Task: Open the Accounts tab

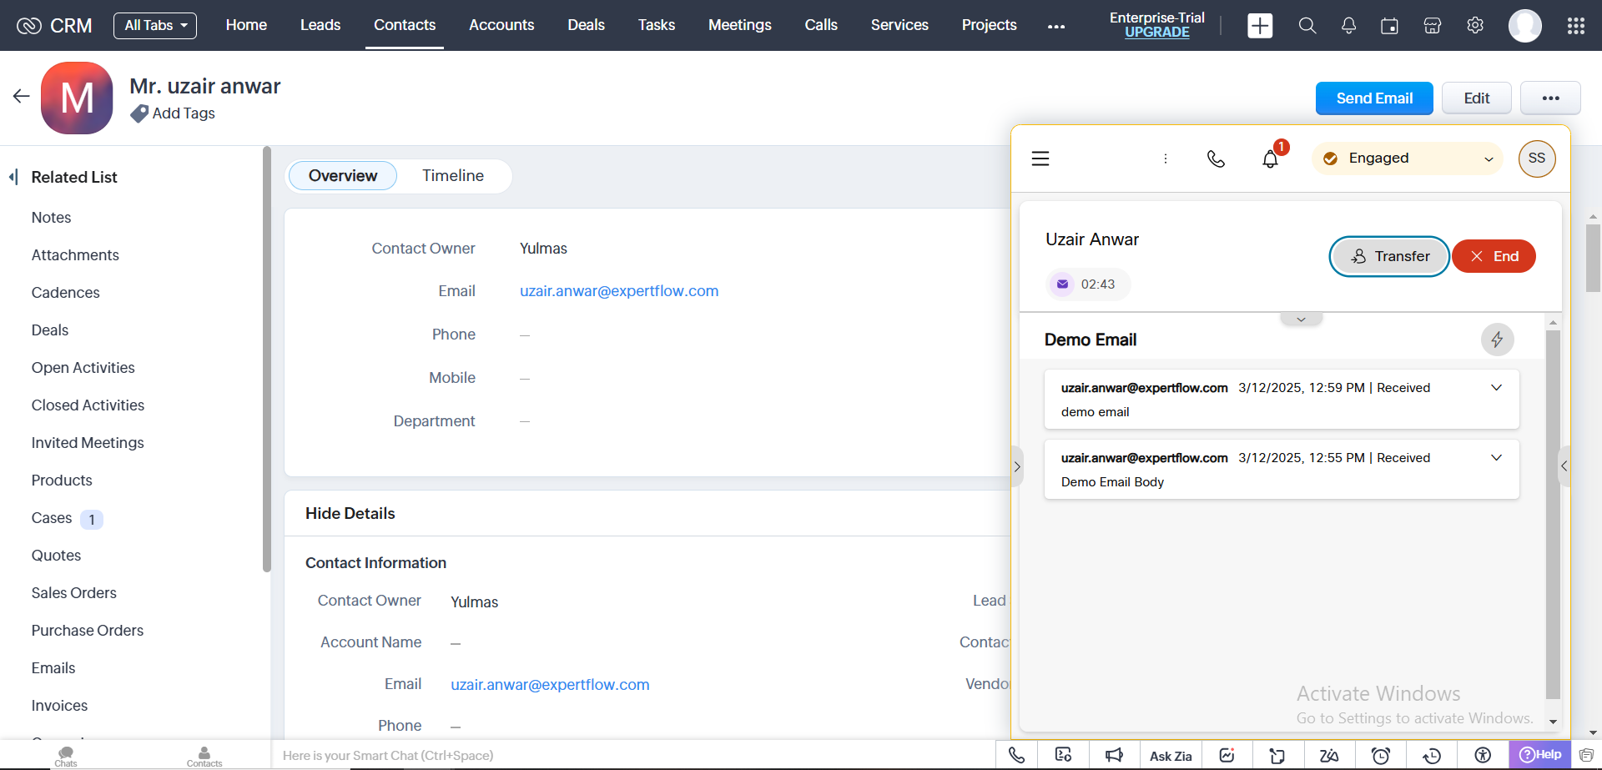Action: point(501,26)
